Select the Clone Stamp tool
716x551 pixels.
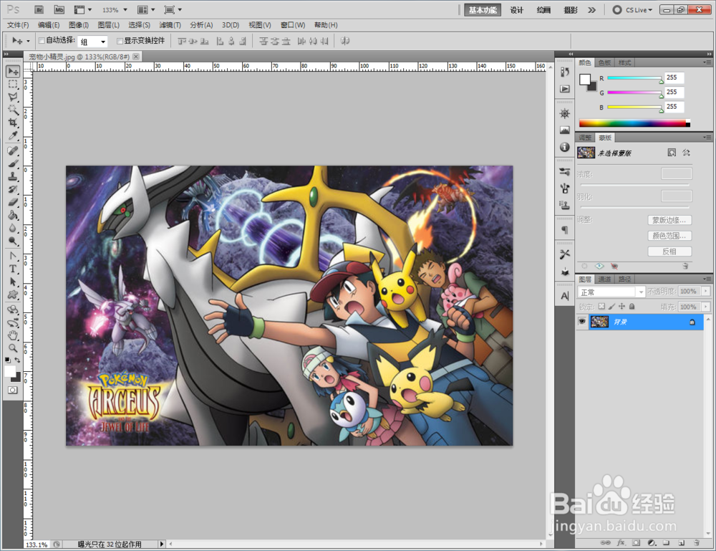(x=13, y=176)
